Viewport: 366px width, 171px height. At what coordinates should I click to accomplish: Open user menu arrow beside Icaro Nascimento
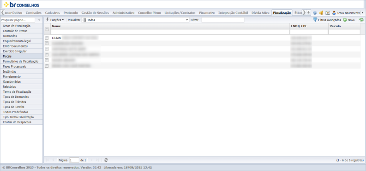(x=362, y=13)
